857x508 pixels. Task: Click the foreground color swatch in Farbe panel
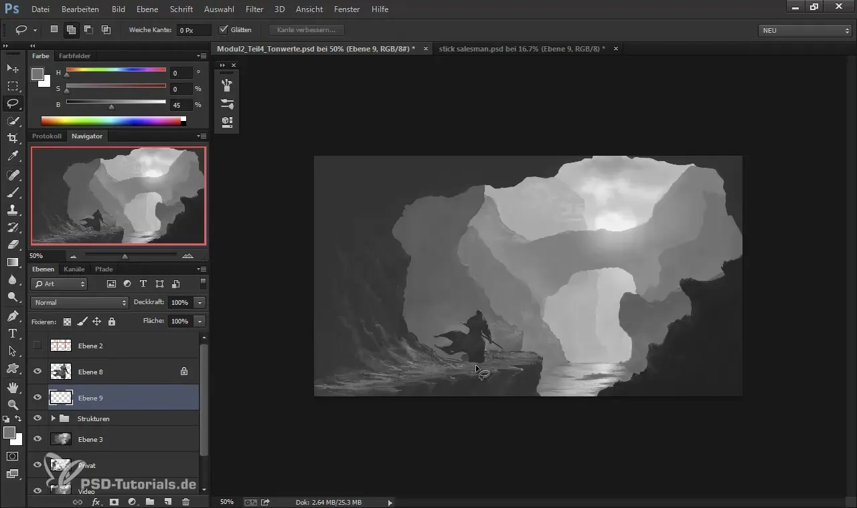click(x=37, y=74)
